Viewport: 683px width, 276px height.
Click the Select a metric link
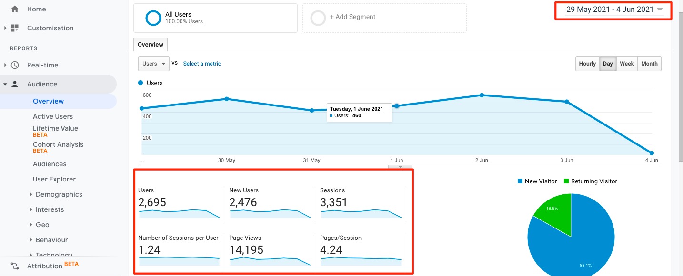(202, 64)
